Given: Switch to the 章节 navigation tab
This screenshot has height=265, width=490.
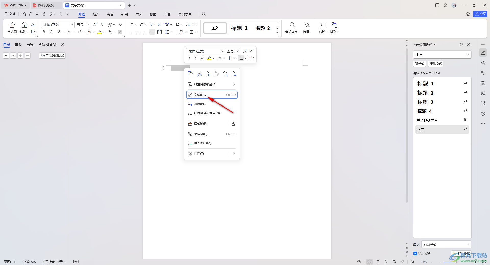Looking at the screenshot, I should (x=18, y=44).
